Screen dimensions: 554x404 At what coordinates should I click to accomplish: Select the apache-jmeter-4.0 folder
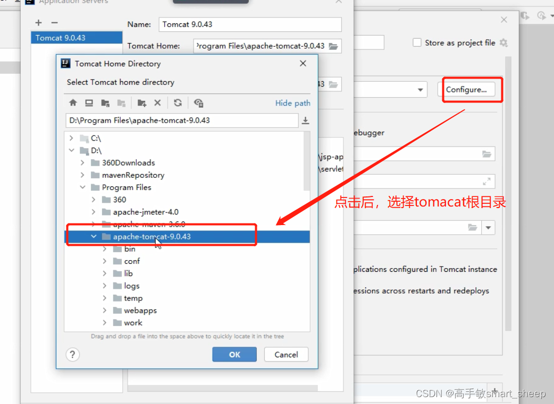click(x=146, y=212)
